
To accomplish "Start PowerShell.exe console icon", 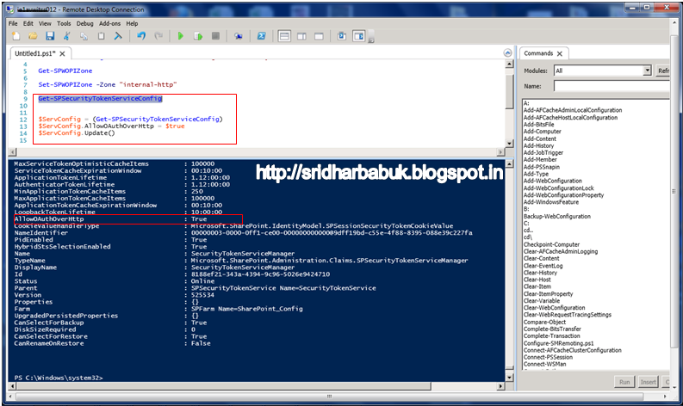I will pos(261,36).
